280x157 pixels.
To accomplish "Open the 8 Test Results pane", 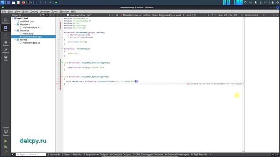I will tap(199, 154).
